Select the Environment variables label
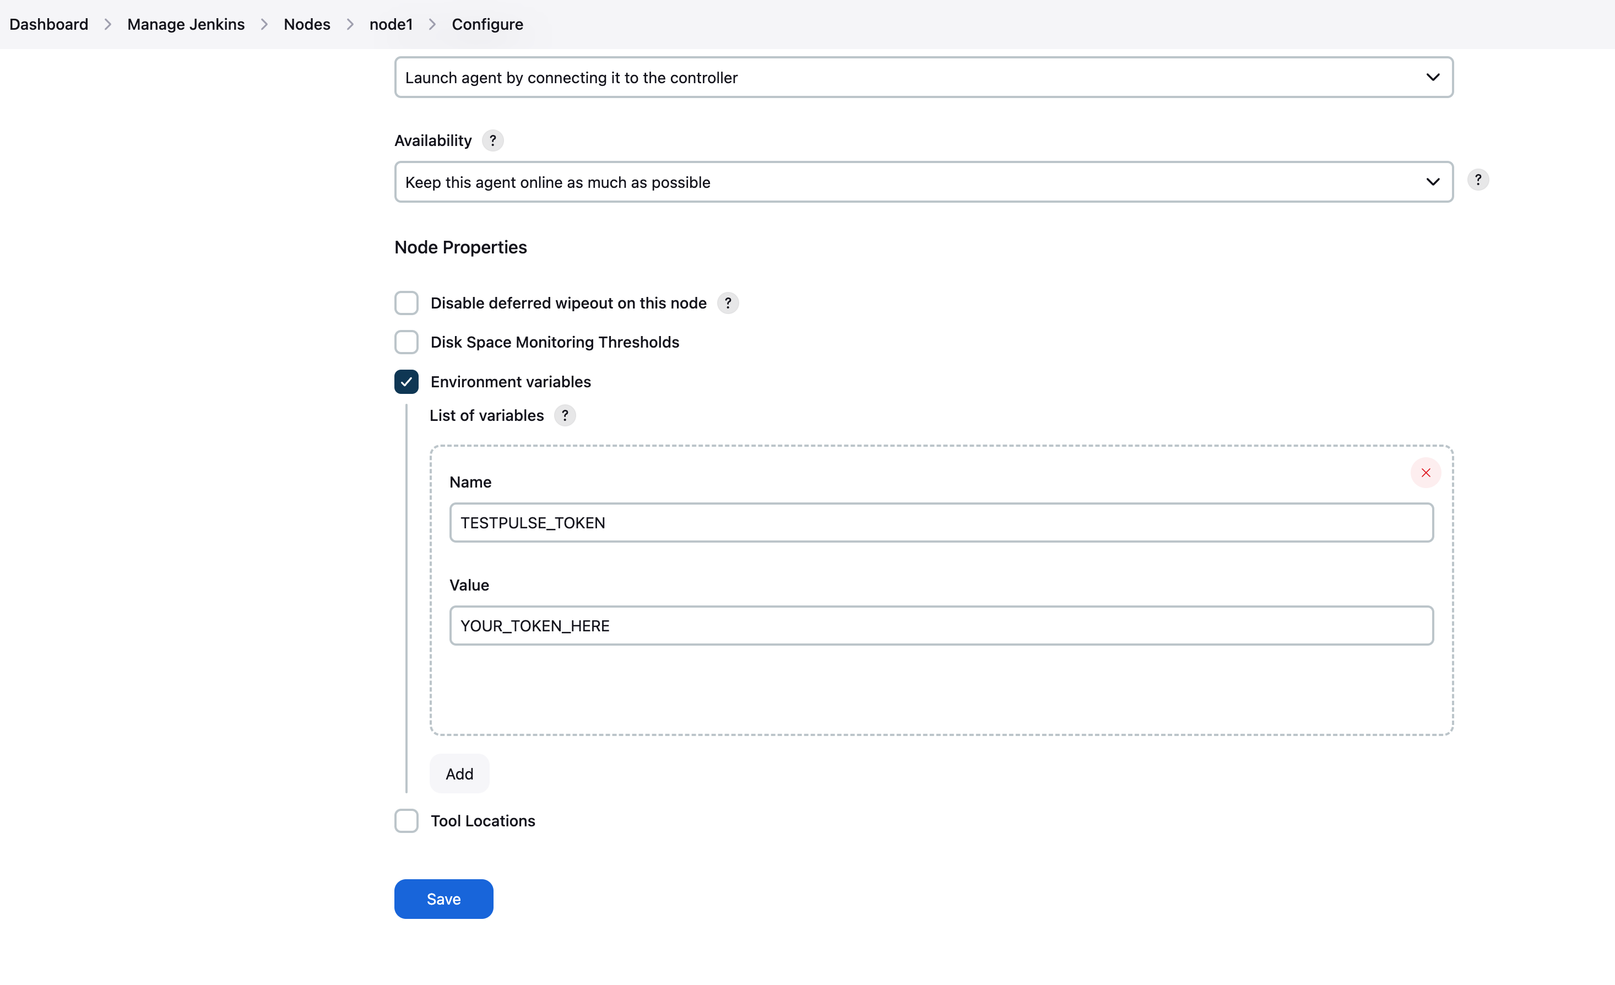Image resolution: width=1615 pixels, height=985 pixels. coord(511,381)
